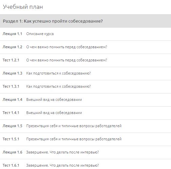Open Лекция 1.3 label
This screenshot has width=171, height=169.
(x=13, y=73)
